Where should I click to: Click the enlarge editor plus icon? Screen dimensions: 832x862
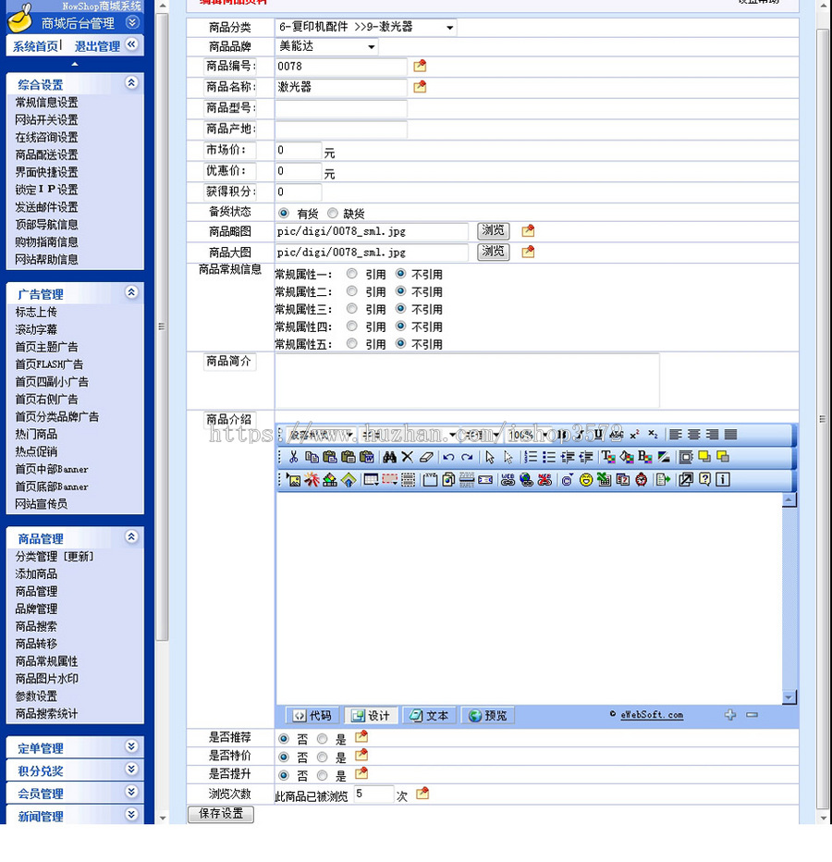730,715
